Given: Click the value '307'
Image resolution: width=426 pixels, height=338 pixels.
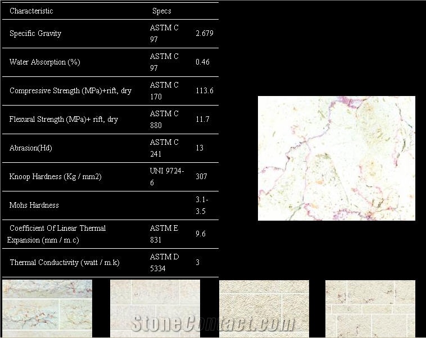Looking at the screenshot, I should pyautogui.click(x=201, y=176).
